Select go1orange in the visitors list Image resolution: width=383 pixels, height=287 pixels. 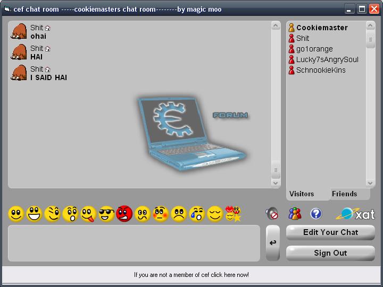pos(311,49)
